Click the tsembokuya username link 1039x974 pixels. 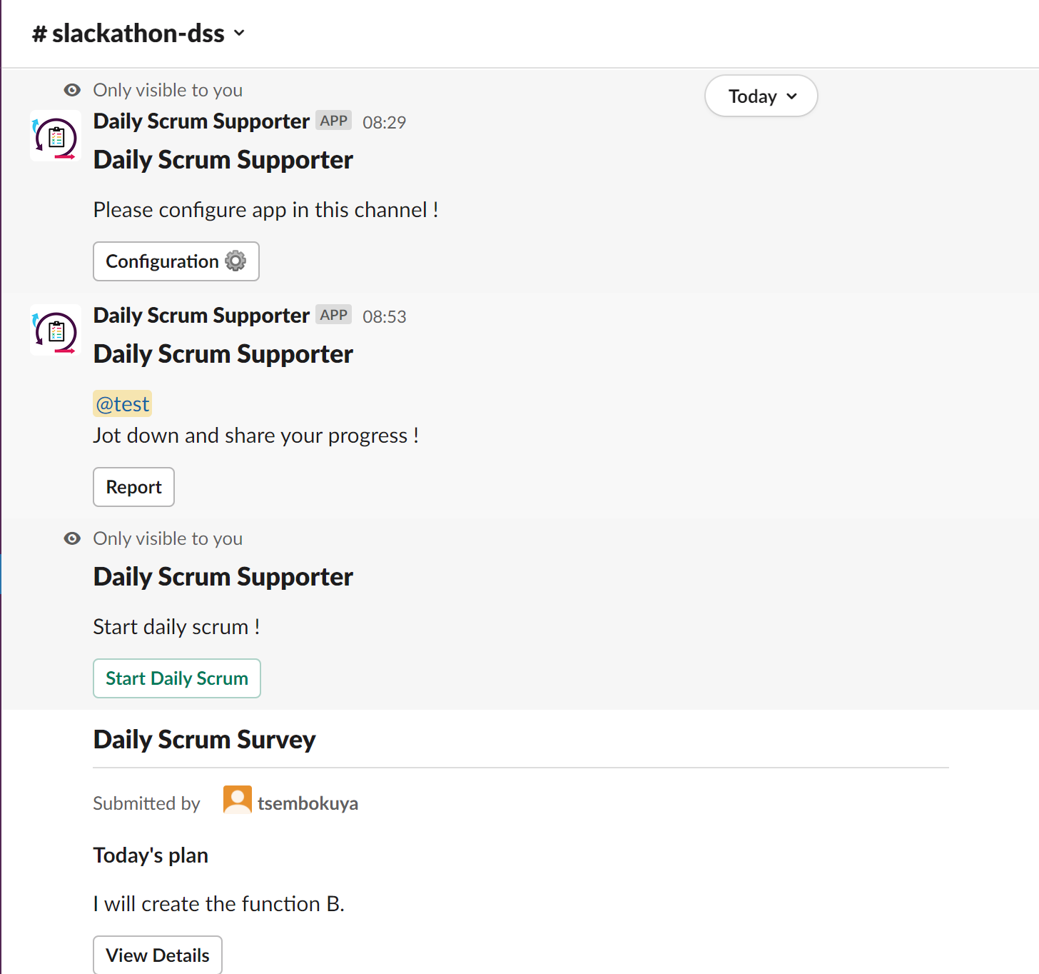click(308, 803)
